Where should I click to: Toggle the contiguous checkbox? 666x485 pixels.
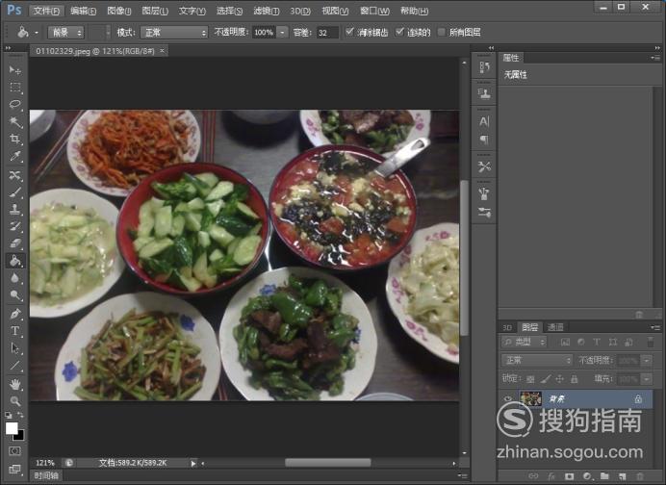[399, 32]
